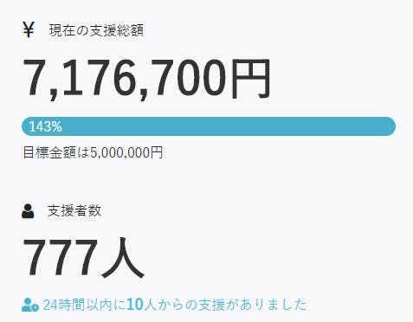Image resolution: width=413 pixels, height=322 pixels.
Task: Select the 777人 supporter count
Action: point(83,258)
